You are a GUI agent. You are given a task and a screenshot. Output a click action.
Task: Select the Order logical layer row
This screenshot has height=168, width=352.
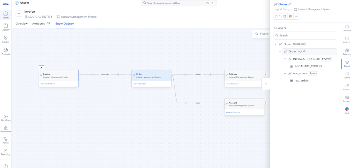tap(309, 52)
